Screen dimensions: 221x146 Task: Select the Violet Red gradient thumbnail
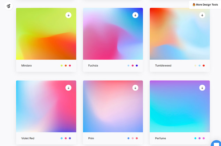tap(46, 106)
